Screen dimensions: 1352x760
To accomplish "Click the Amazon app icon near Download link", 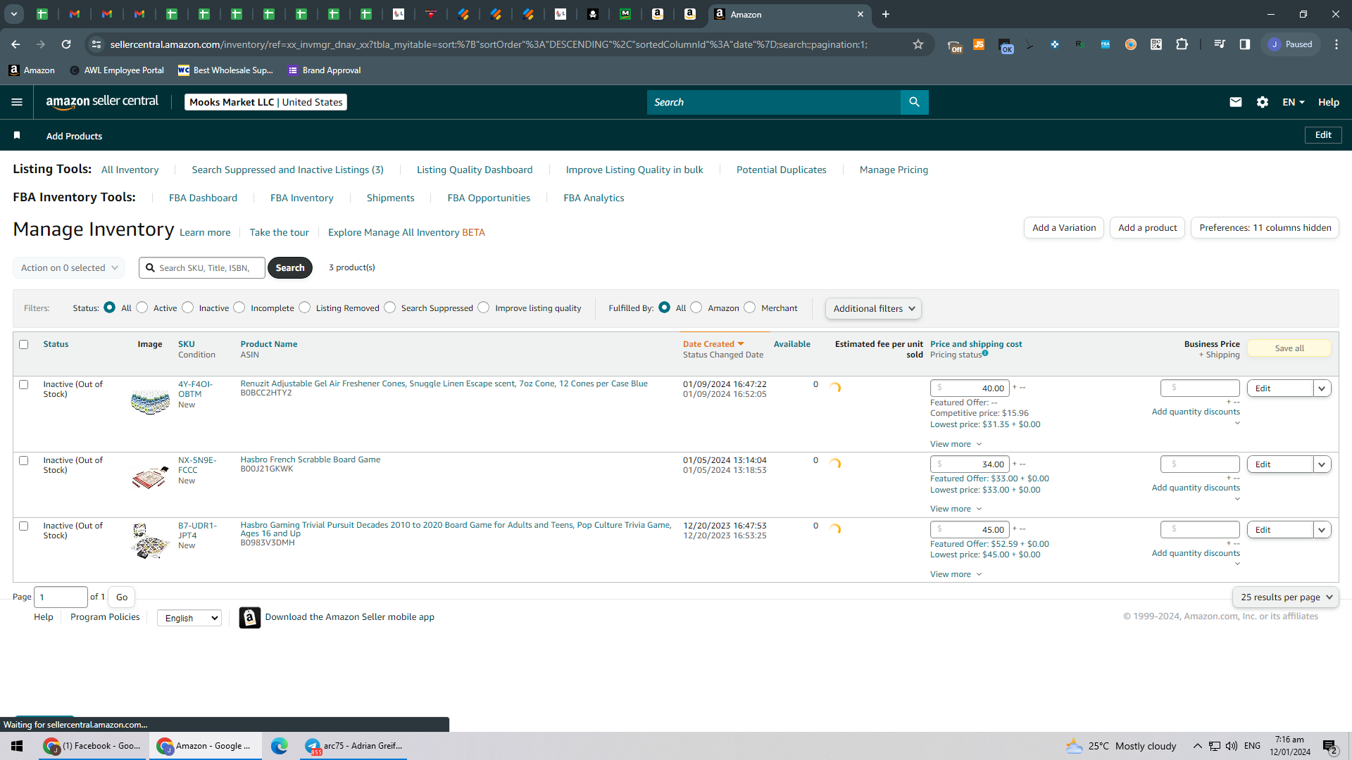I will (x=250, y=617).
